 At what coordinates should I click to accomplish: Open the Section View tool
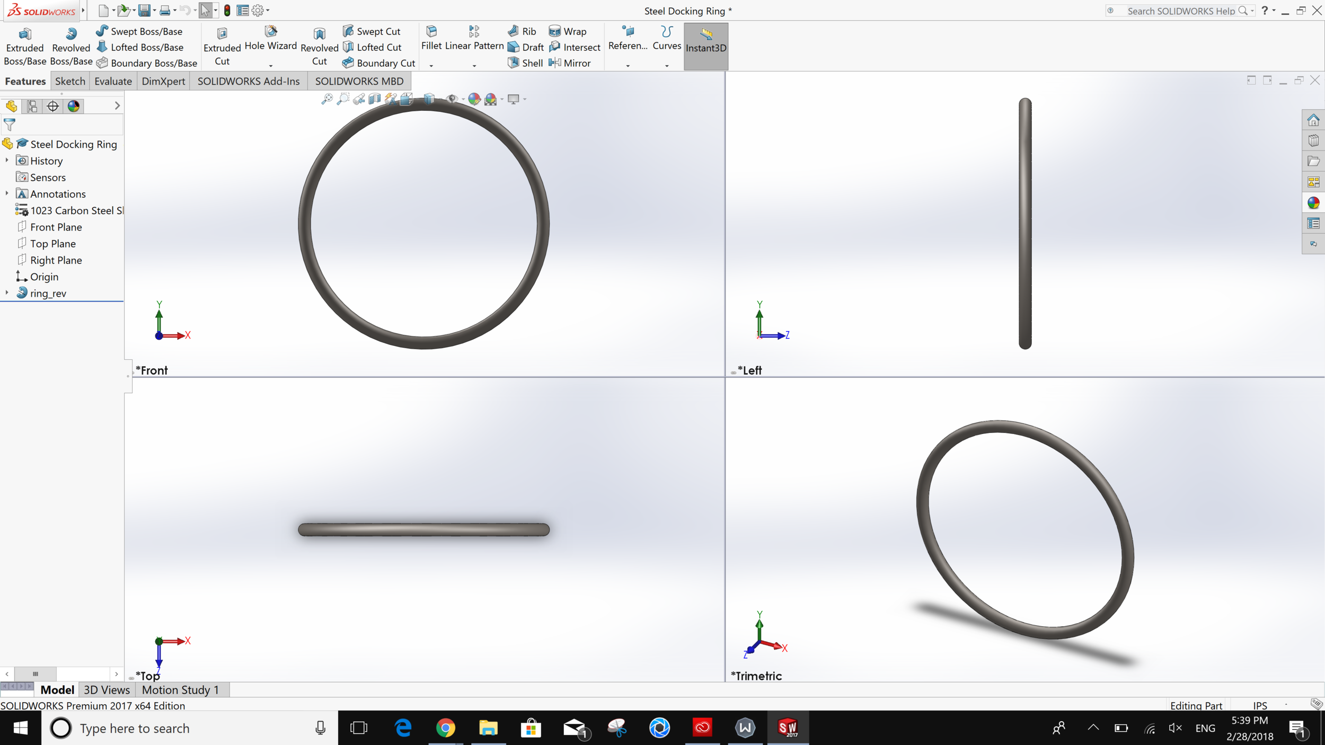click(x=375, y=99)
